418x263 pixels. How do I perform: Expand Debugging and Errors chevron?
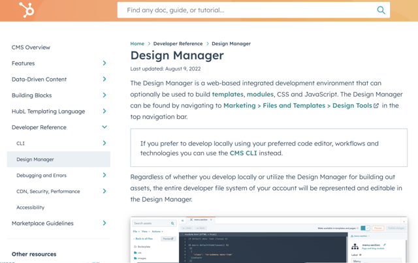click(104, 175)
